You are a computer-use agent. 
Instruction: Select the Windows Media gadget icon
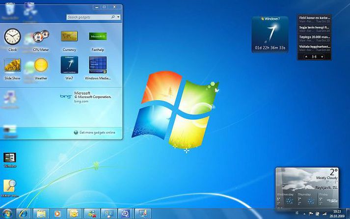click(98, 65)
